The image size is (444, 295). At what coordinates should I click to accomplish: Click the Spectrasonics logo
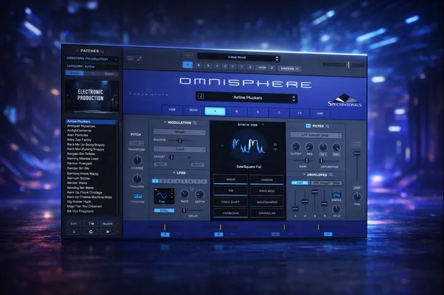[345, 100]
